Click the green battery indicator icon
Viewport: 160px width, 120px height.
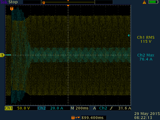153,2
